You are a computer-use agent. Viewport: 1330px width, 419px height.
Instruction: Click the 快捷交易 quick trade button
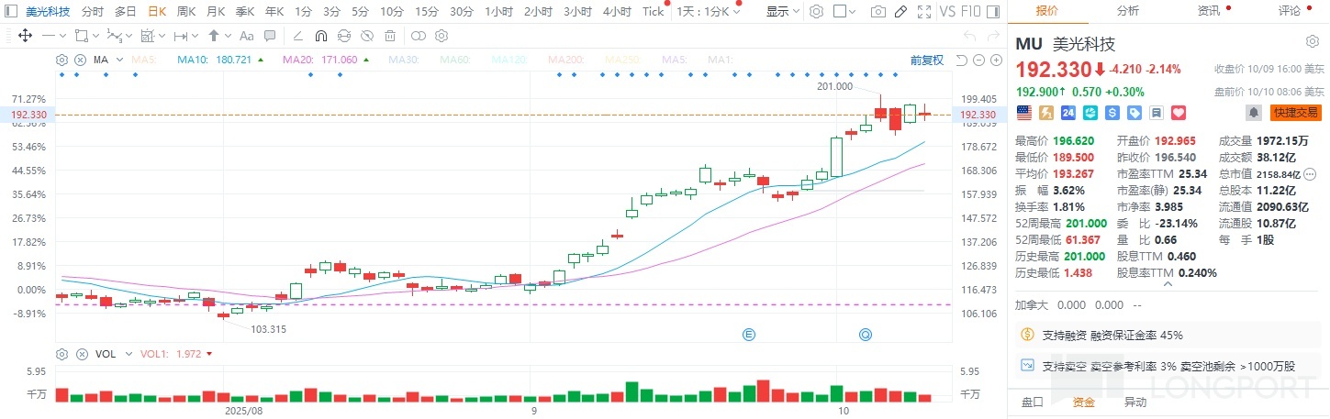pos(1296,113)
